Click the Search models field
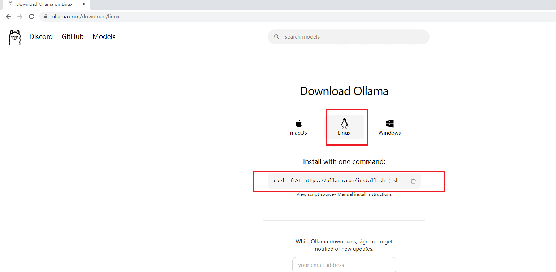Viewport: 556px width, 272px height. coord(349,37)
